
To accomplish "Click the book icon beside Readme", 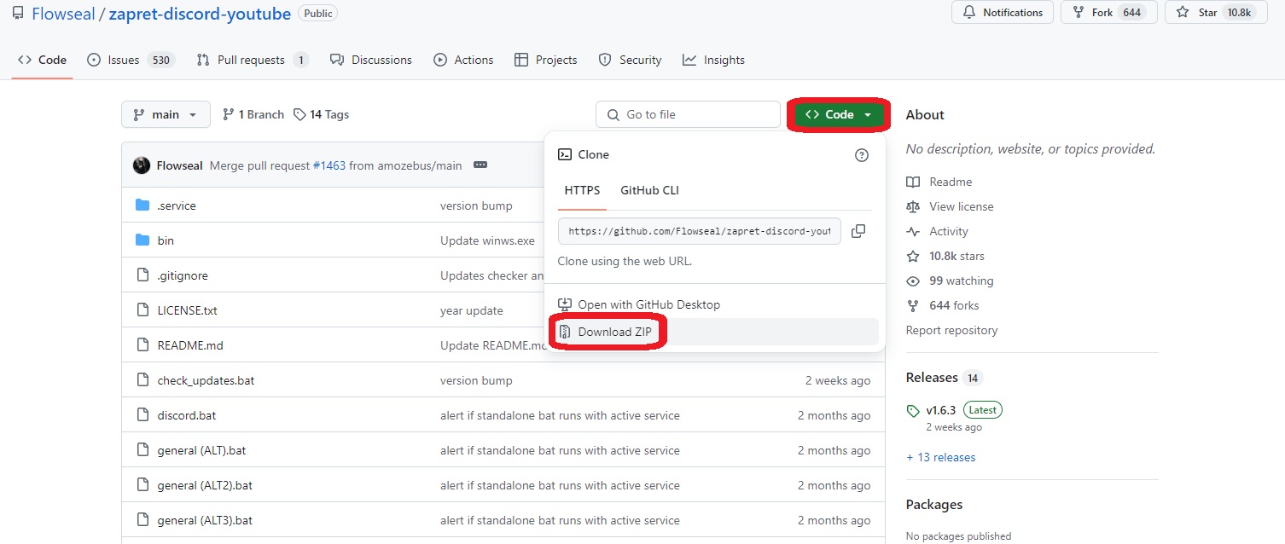I will [x=913, y=182].
